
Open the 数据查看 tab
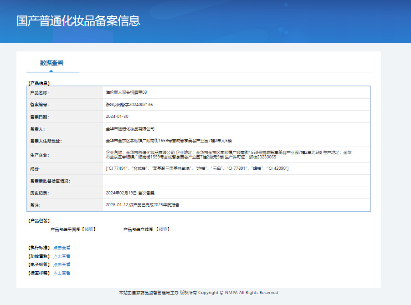51,63
